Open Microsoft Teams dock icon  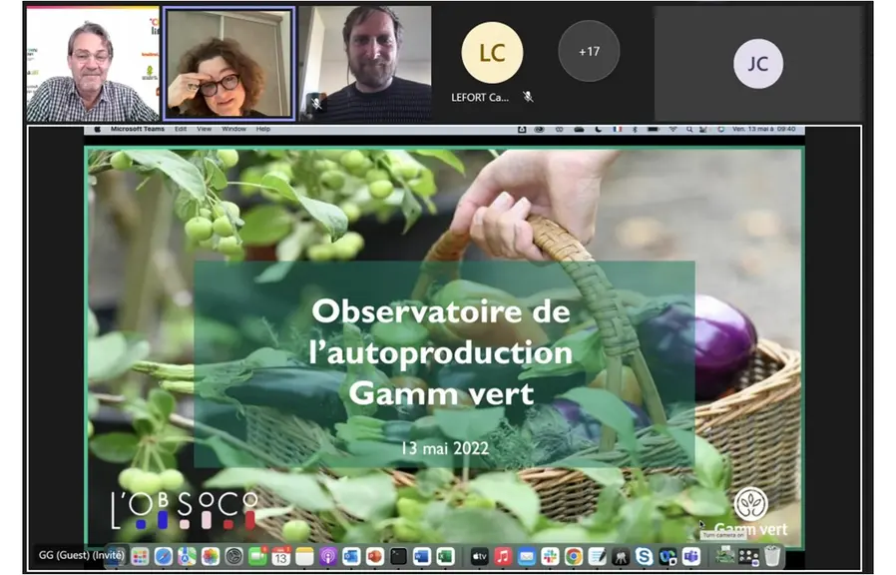coord(691,556)
